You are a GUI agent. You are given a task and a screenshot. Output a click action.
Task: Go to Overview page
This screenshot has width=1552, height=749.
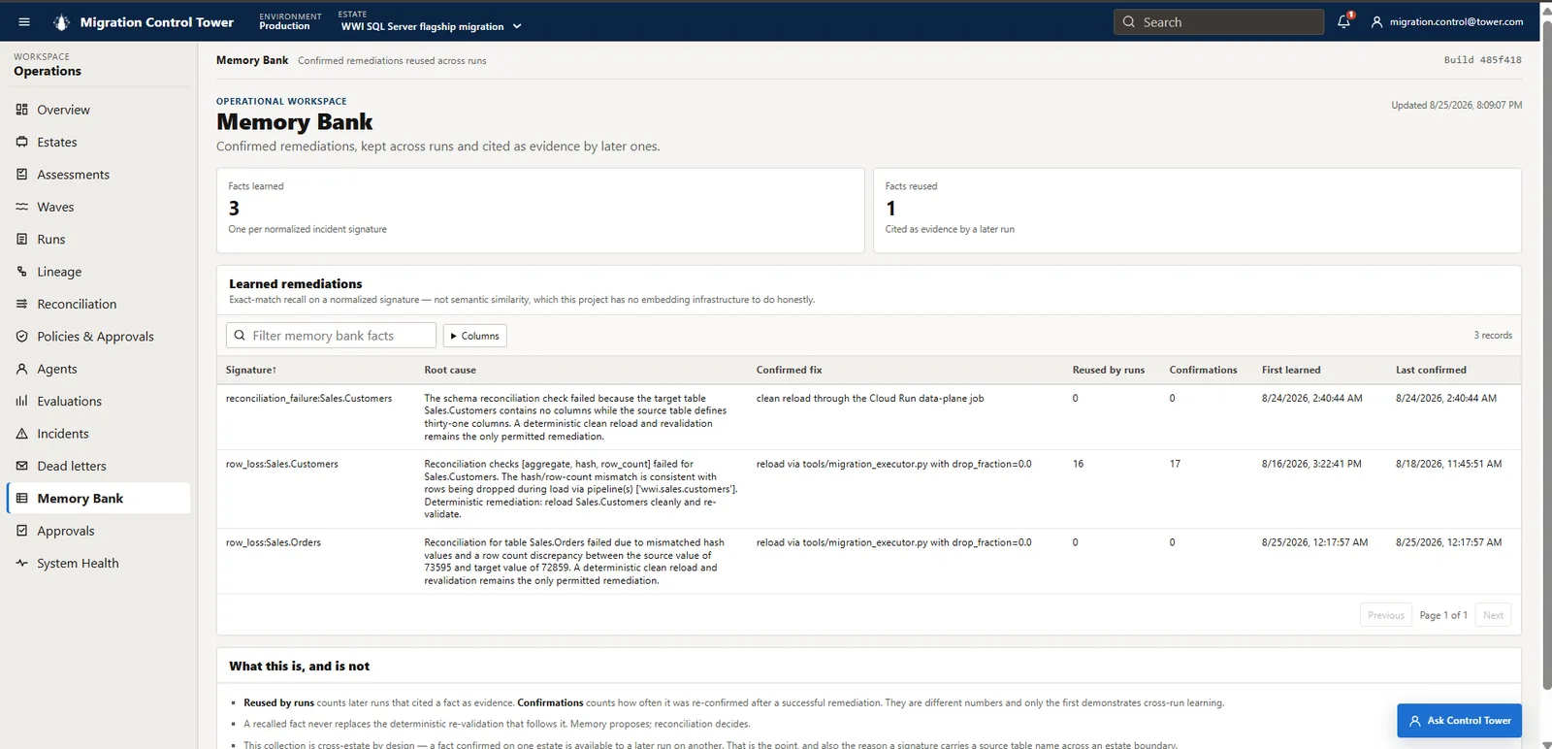(x=98, y=110)
